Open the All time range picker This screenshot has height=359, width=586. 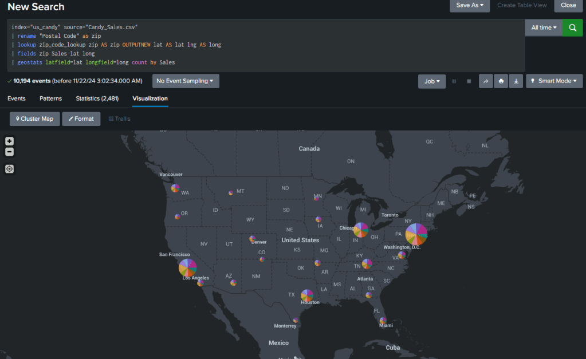click(x=544, y=27)
